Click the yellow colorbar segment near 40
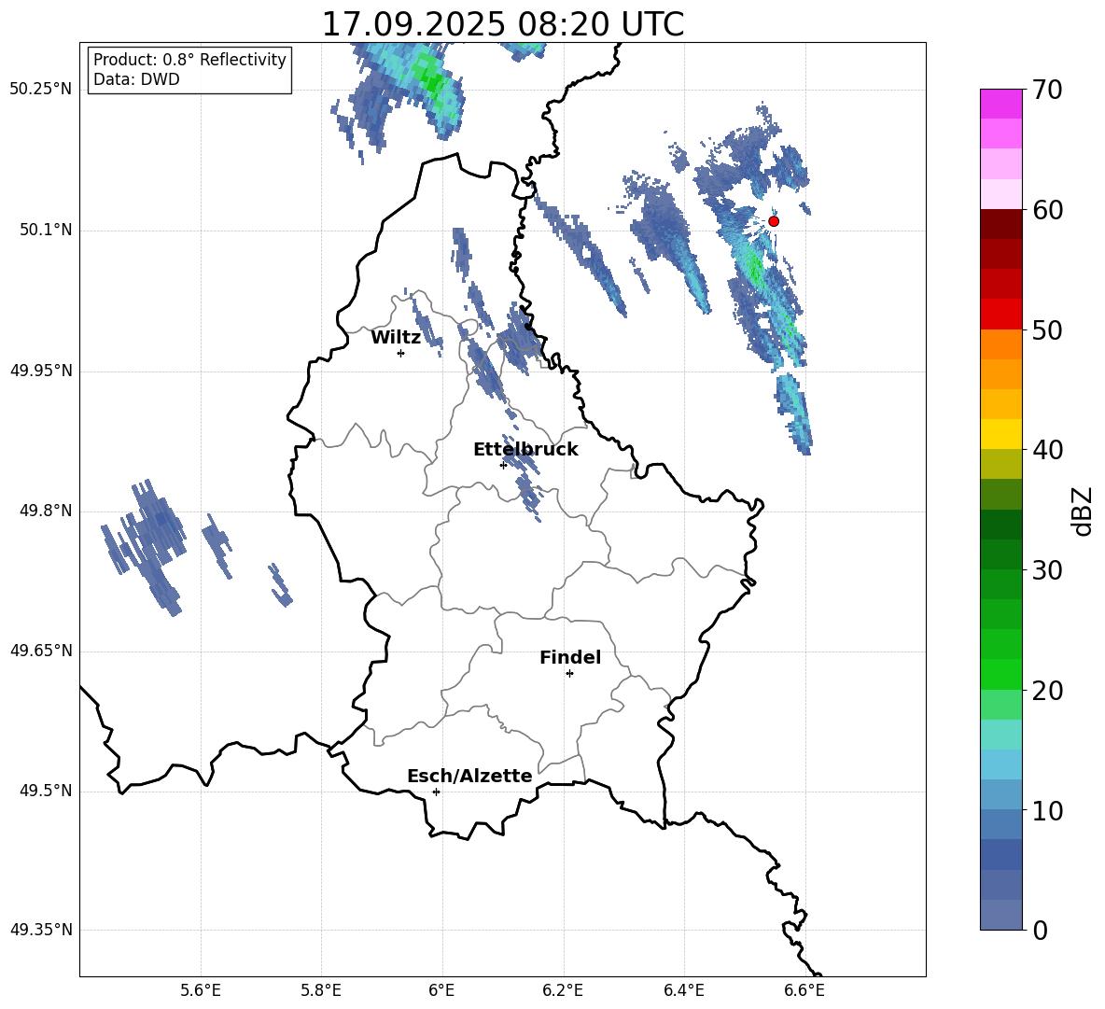 tap(1001, 434)
